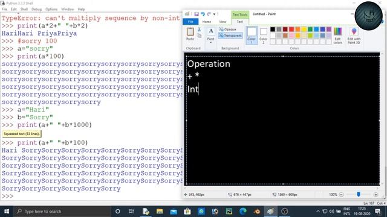The image size is (387, 217).
Task: Click the Windows Start button
Action: pyautogui.click(x=7, y=212)
